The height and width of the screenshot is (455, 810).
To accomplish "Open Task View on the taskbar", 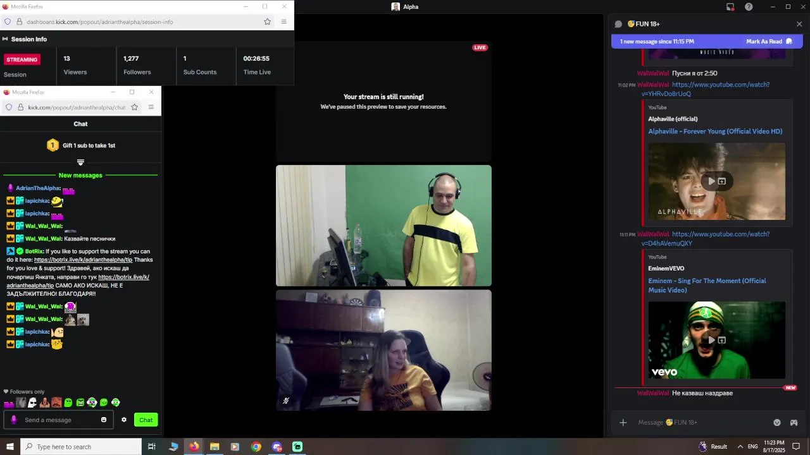I will [152, 447].
